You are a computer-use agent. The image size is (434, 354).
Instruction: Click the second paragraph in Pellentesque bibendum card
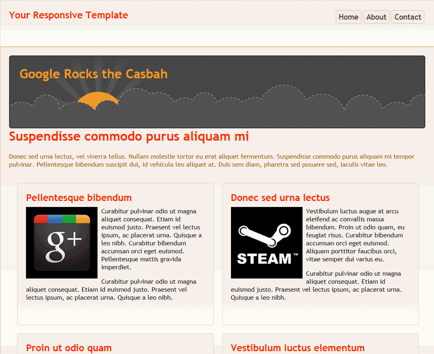110,290
